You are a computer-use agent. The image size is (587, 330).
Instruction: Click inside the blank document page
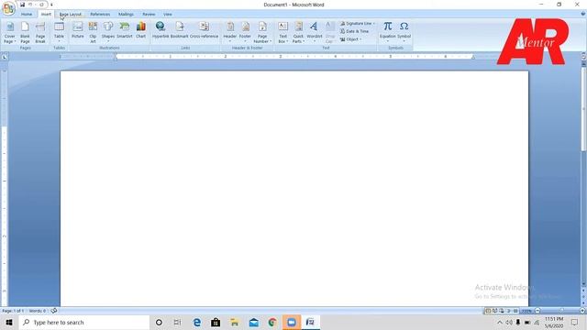click(x=294, y=187)
